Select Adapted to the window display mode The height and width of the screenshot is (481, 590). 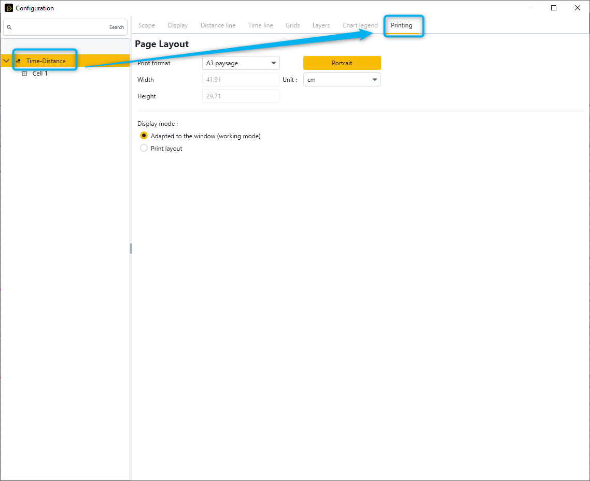144,136
